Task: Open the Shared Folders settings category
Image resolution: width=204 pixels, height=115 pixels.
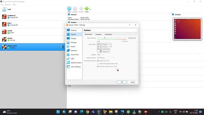Action: tap(74, 63)
